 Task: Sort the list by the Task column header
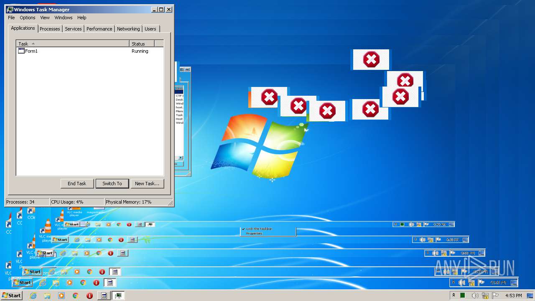[x=73, y=43]
